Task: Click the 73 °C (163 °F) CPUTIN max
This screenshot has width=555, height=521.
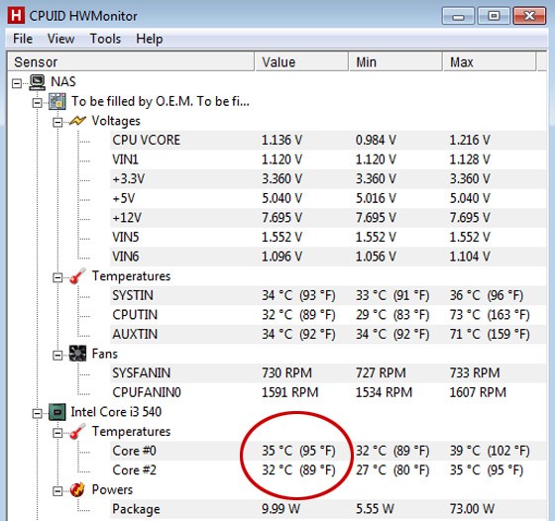Action: click(490, 315)
